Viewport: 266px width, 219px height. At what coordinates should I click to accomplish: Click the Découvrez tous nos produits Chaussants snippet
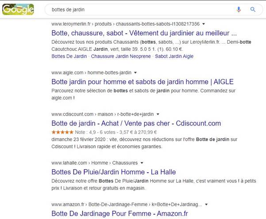(x=151, y=45)
